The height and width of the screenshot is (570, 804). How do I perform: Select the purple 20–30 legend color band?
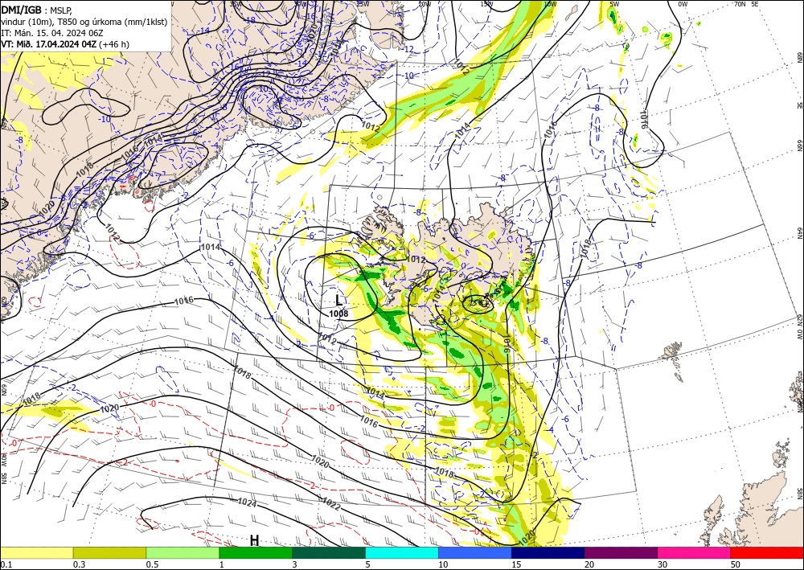point(621,552)
